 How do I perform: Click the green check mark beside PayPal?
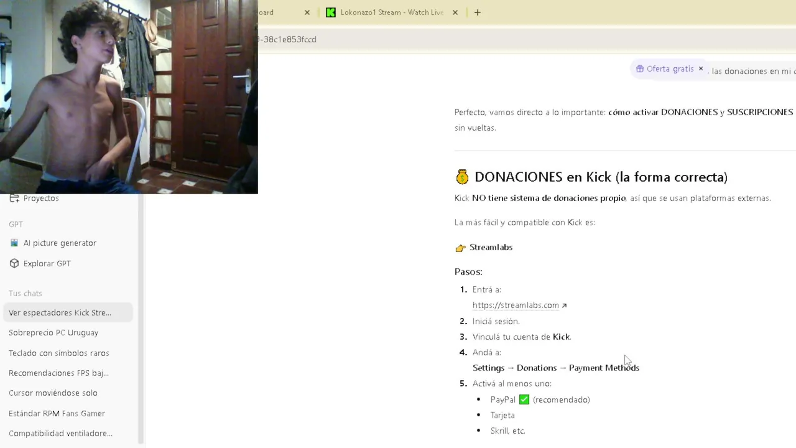(524, 399)
